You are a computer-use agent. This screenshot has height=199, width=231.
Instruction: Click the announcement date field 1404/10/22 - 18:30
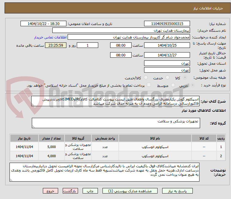coord(43,24)
